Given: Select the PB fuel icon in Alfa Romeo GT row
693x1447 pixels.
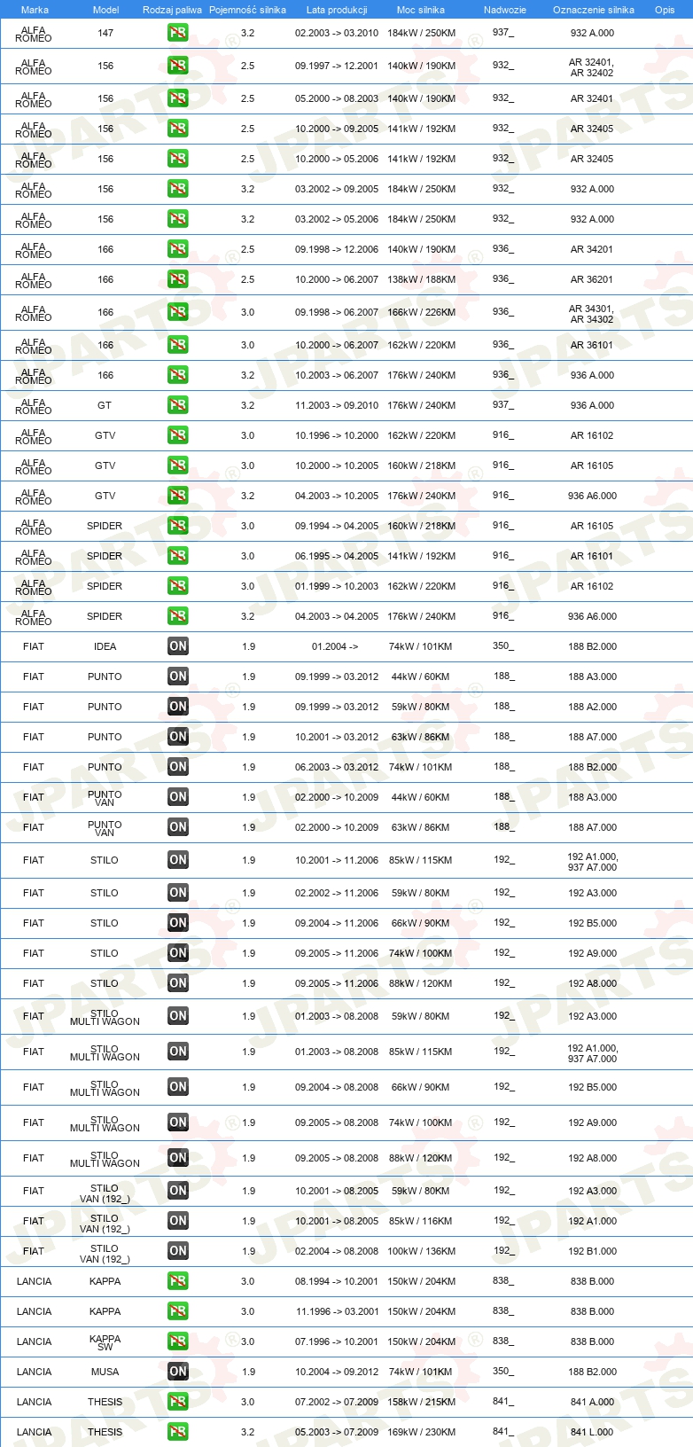Looking at the screenshot, I should (x=178, y=405).
